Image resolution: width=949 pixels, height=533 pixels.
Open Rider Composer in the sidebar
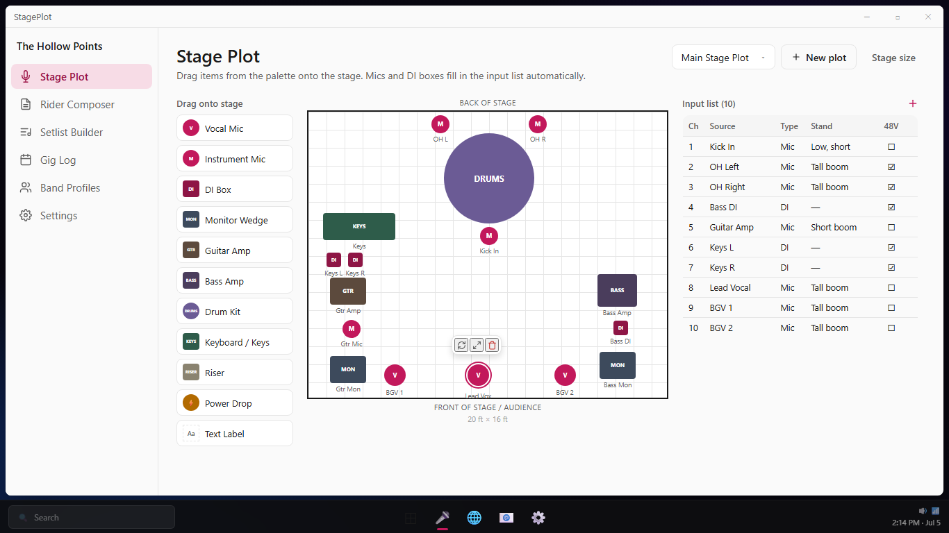point(81,104)
